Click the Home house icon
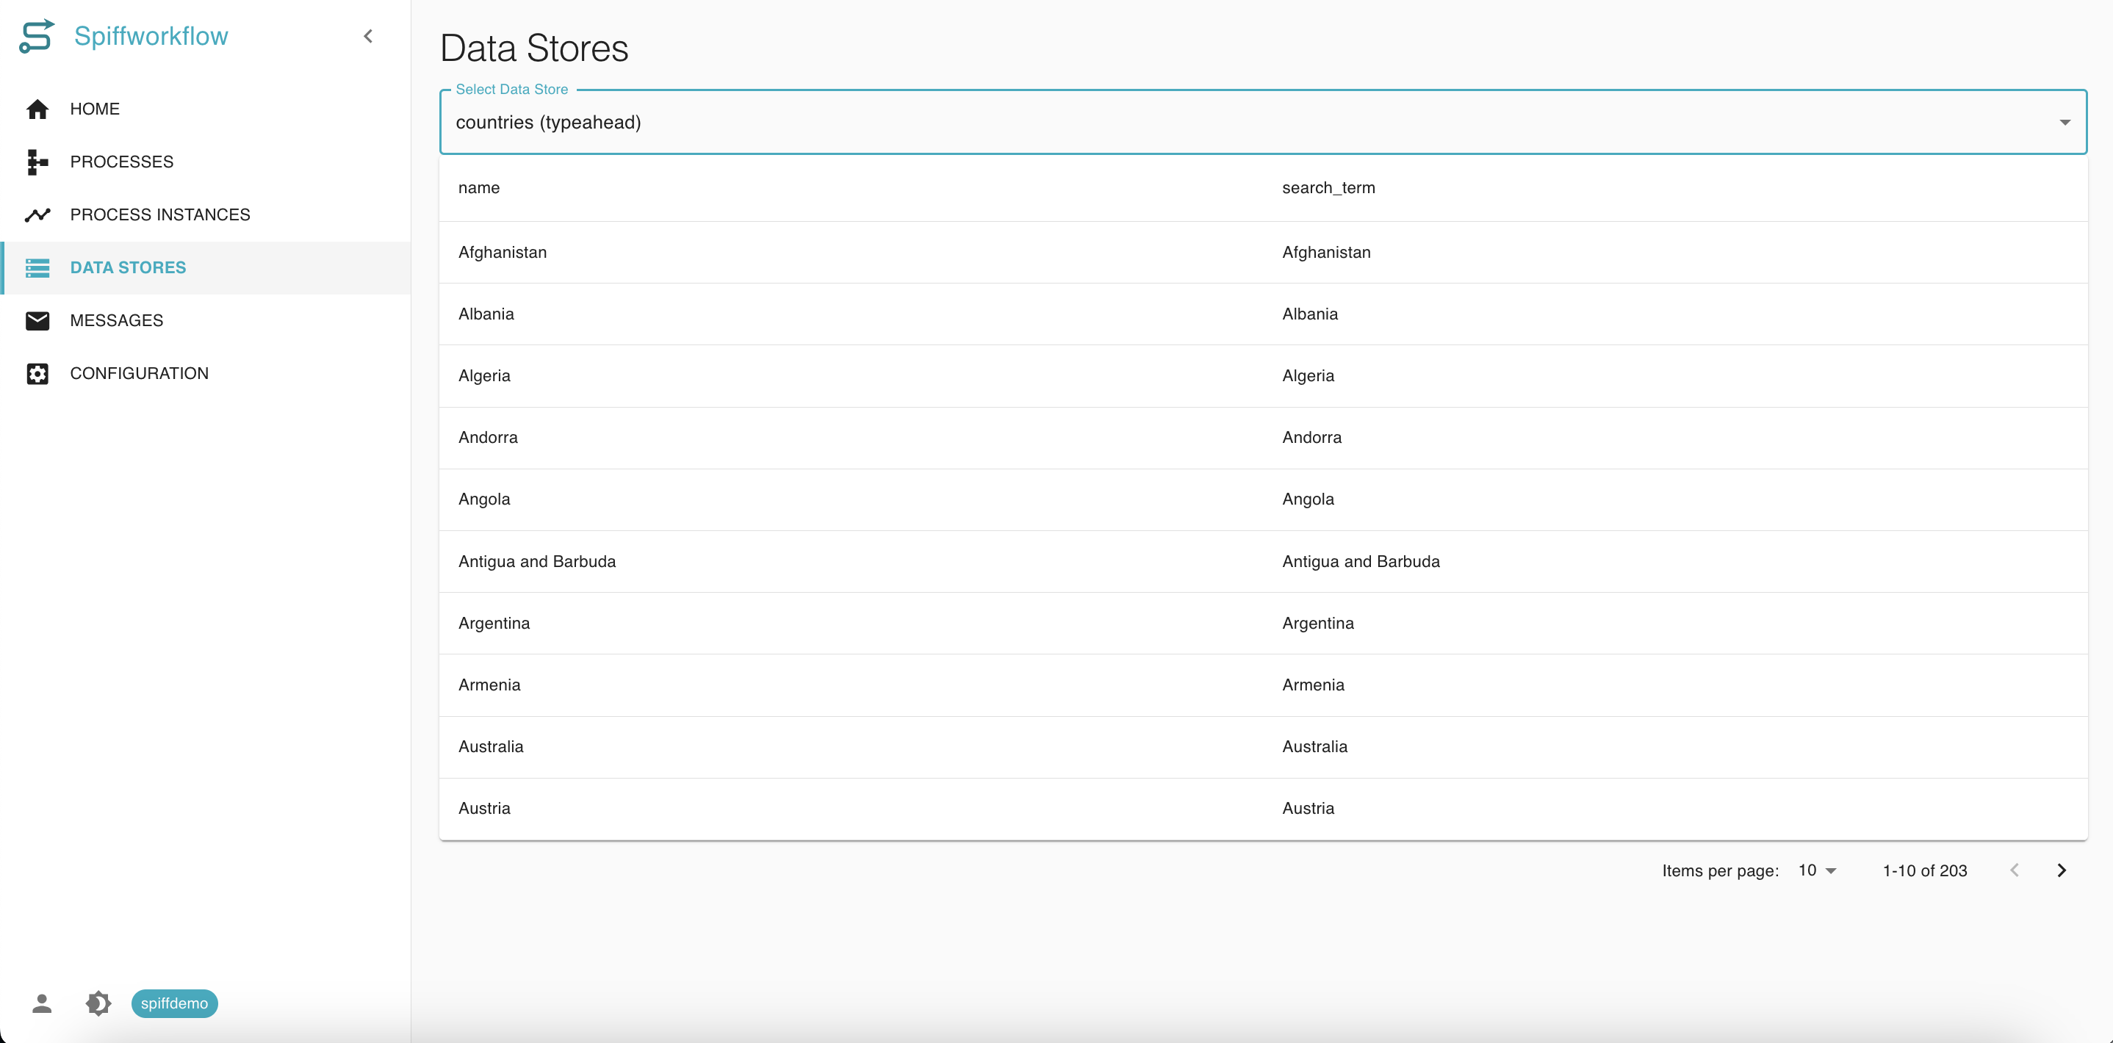This screenshot has height=1043, width=2113. tap(37, 109)
